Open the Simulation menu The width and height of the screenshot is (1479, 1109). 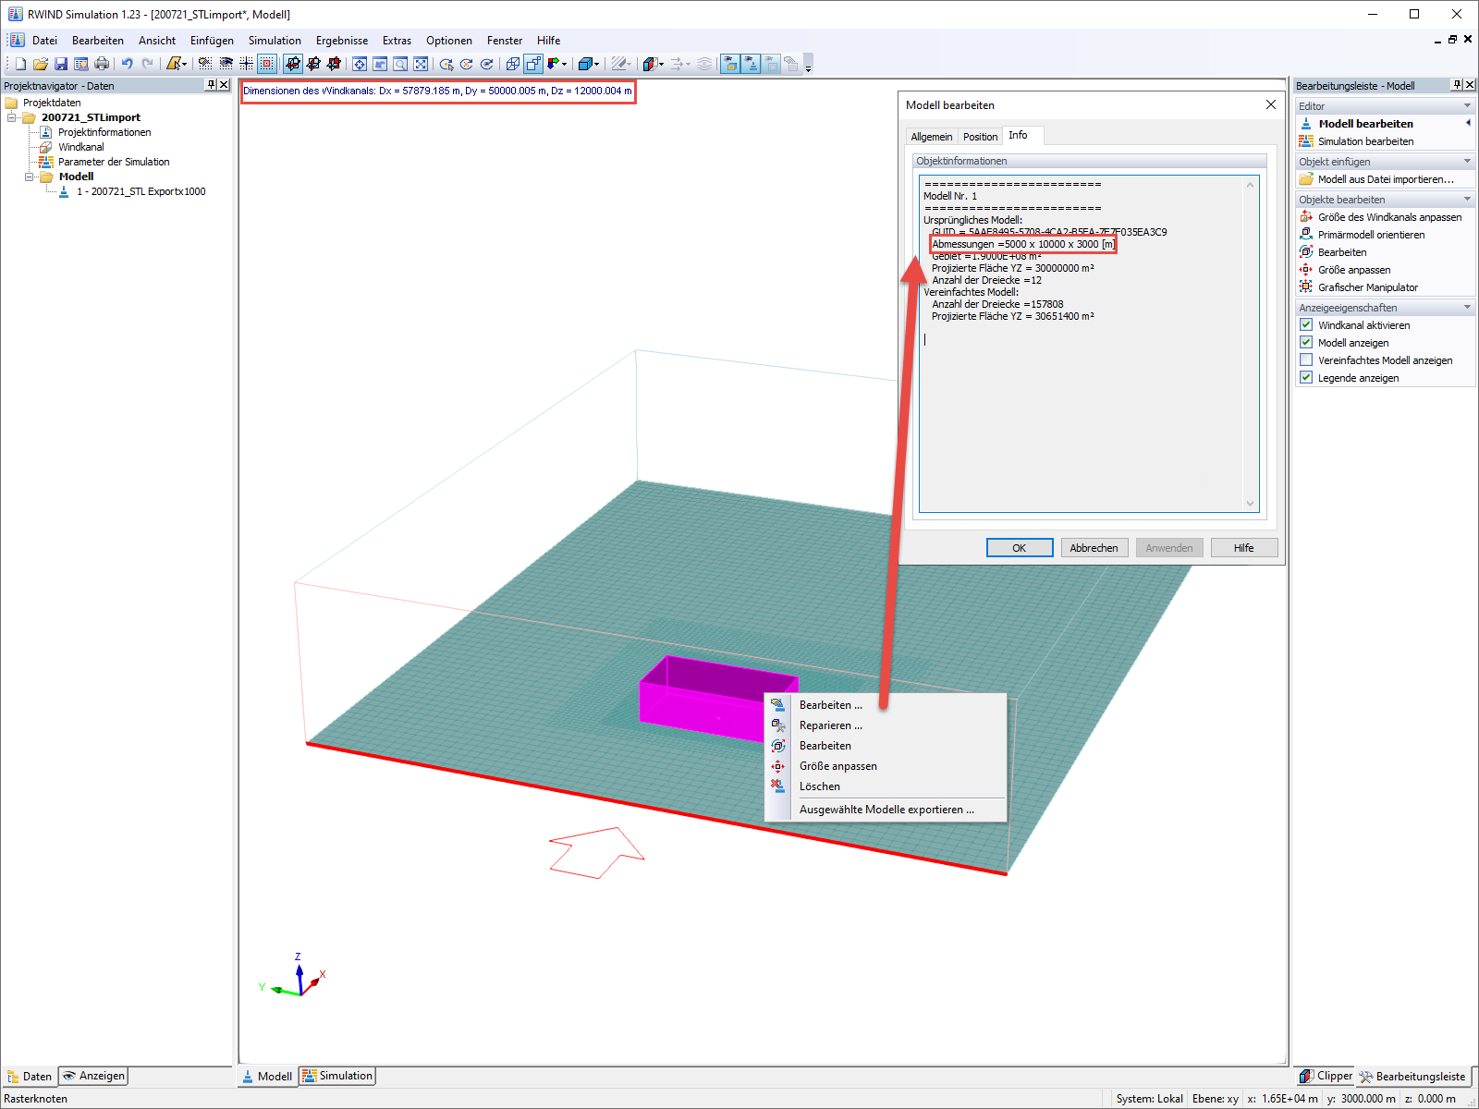(x=275, y=41)
